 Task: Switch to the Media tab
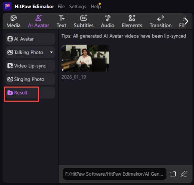[x=13, y=22]
